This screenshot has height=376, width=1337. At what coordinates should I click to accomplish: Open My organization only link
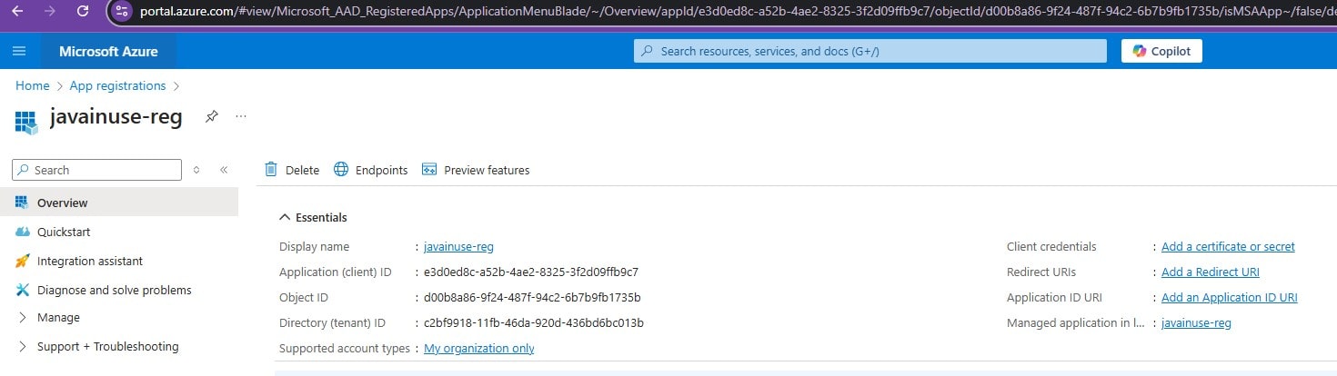tap(479, 348)
